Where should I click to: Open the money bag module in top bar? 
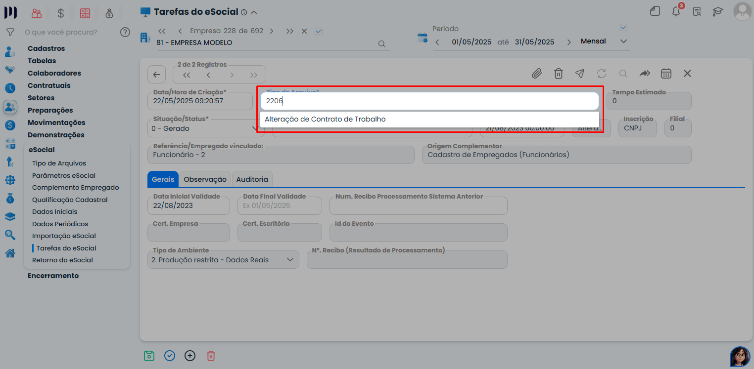tap(109, 13)
